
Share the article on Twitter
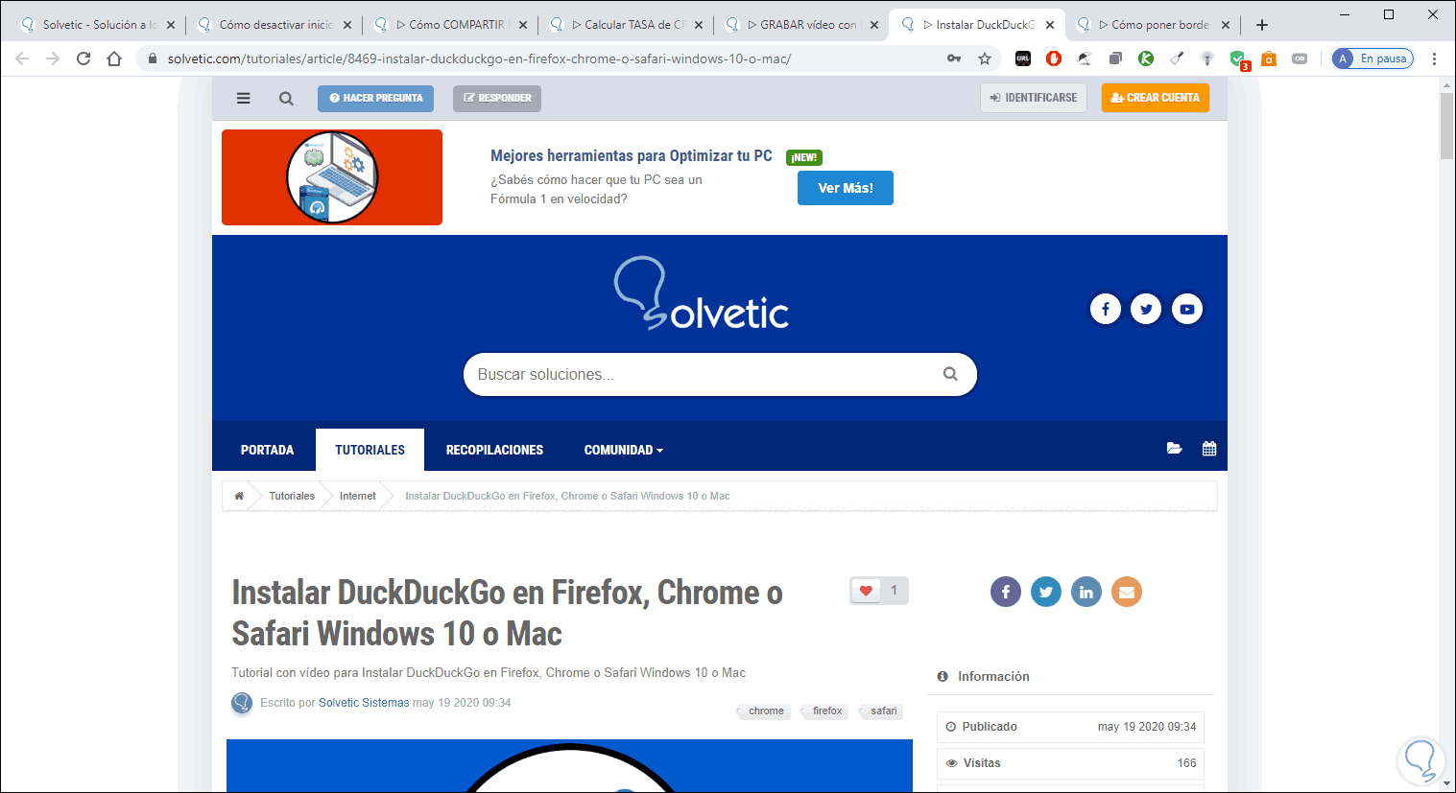click(1046, 592)
